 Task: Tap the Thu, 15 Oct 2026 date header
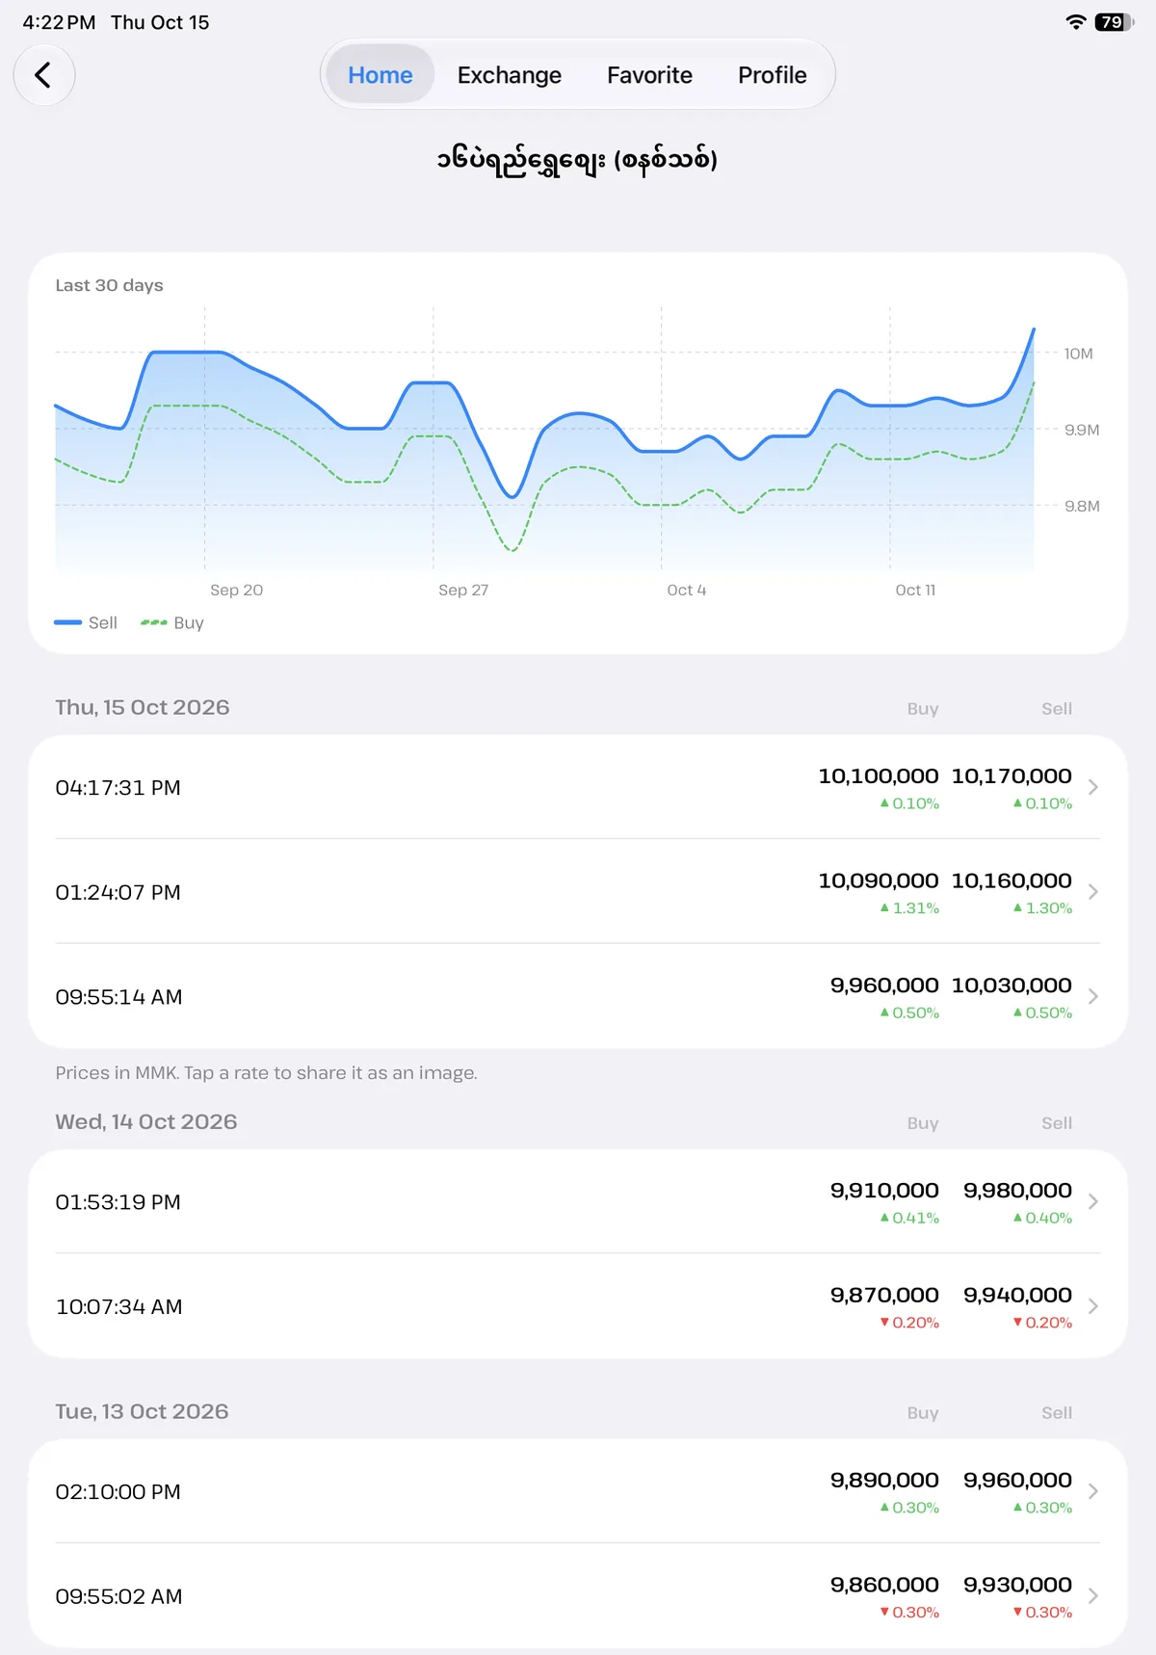coord(143,707)
